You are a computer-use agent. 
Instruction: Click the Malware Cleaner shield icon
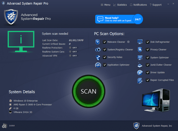[x=98, y=42]
